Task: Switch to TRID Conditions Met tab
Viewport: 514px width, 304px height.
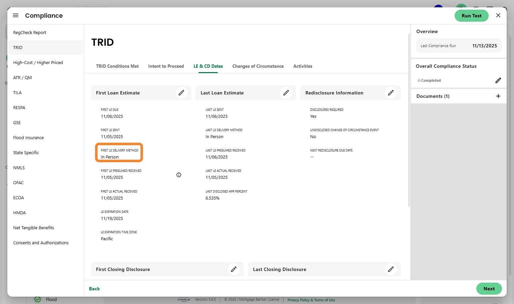Action: click(117, 66)
